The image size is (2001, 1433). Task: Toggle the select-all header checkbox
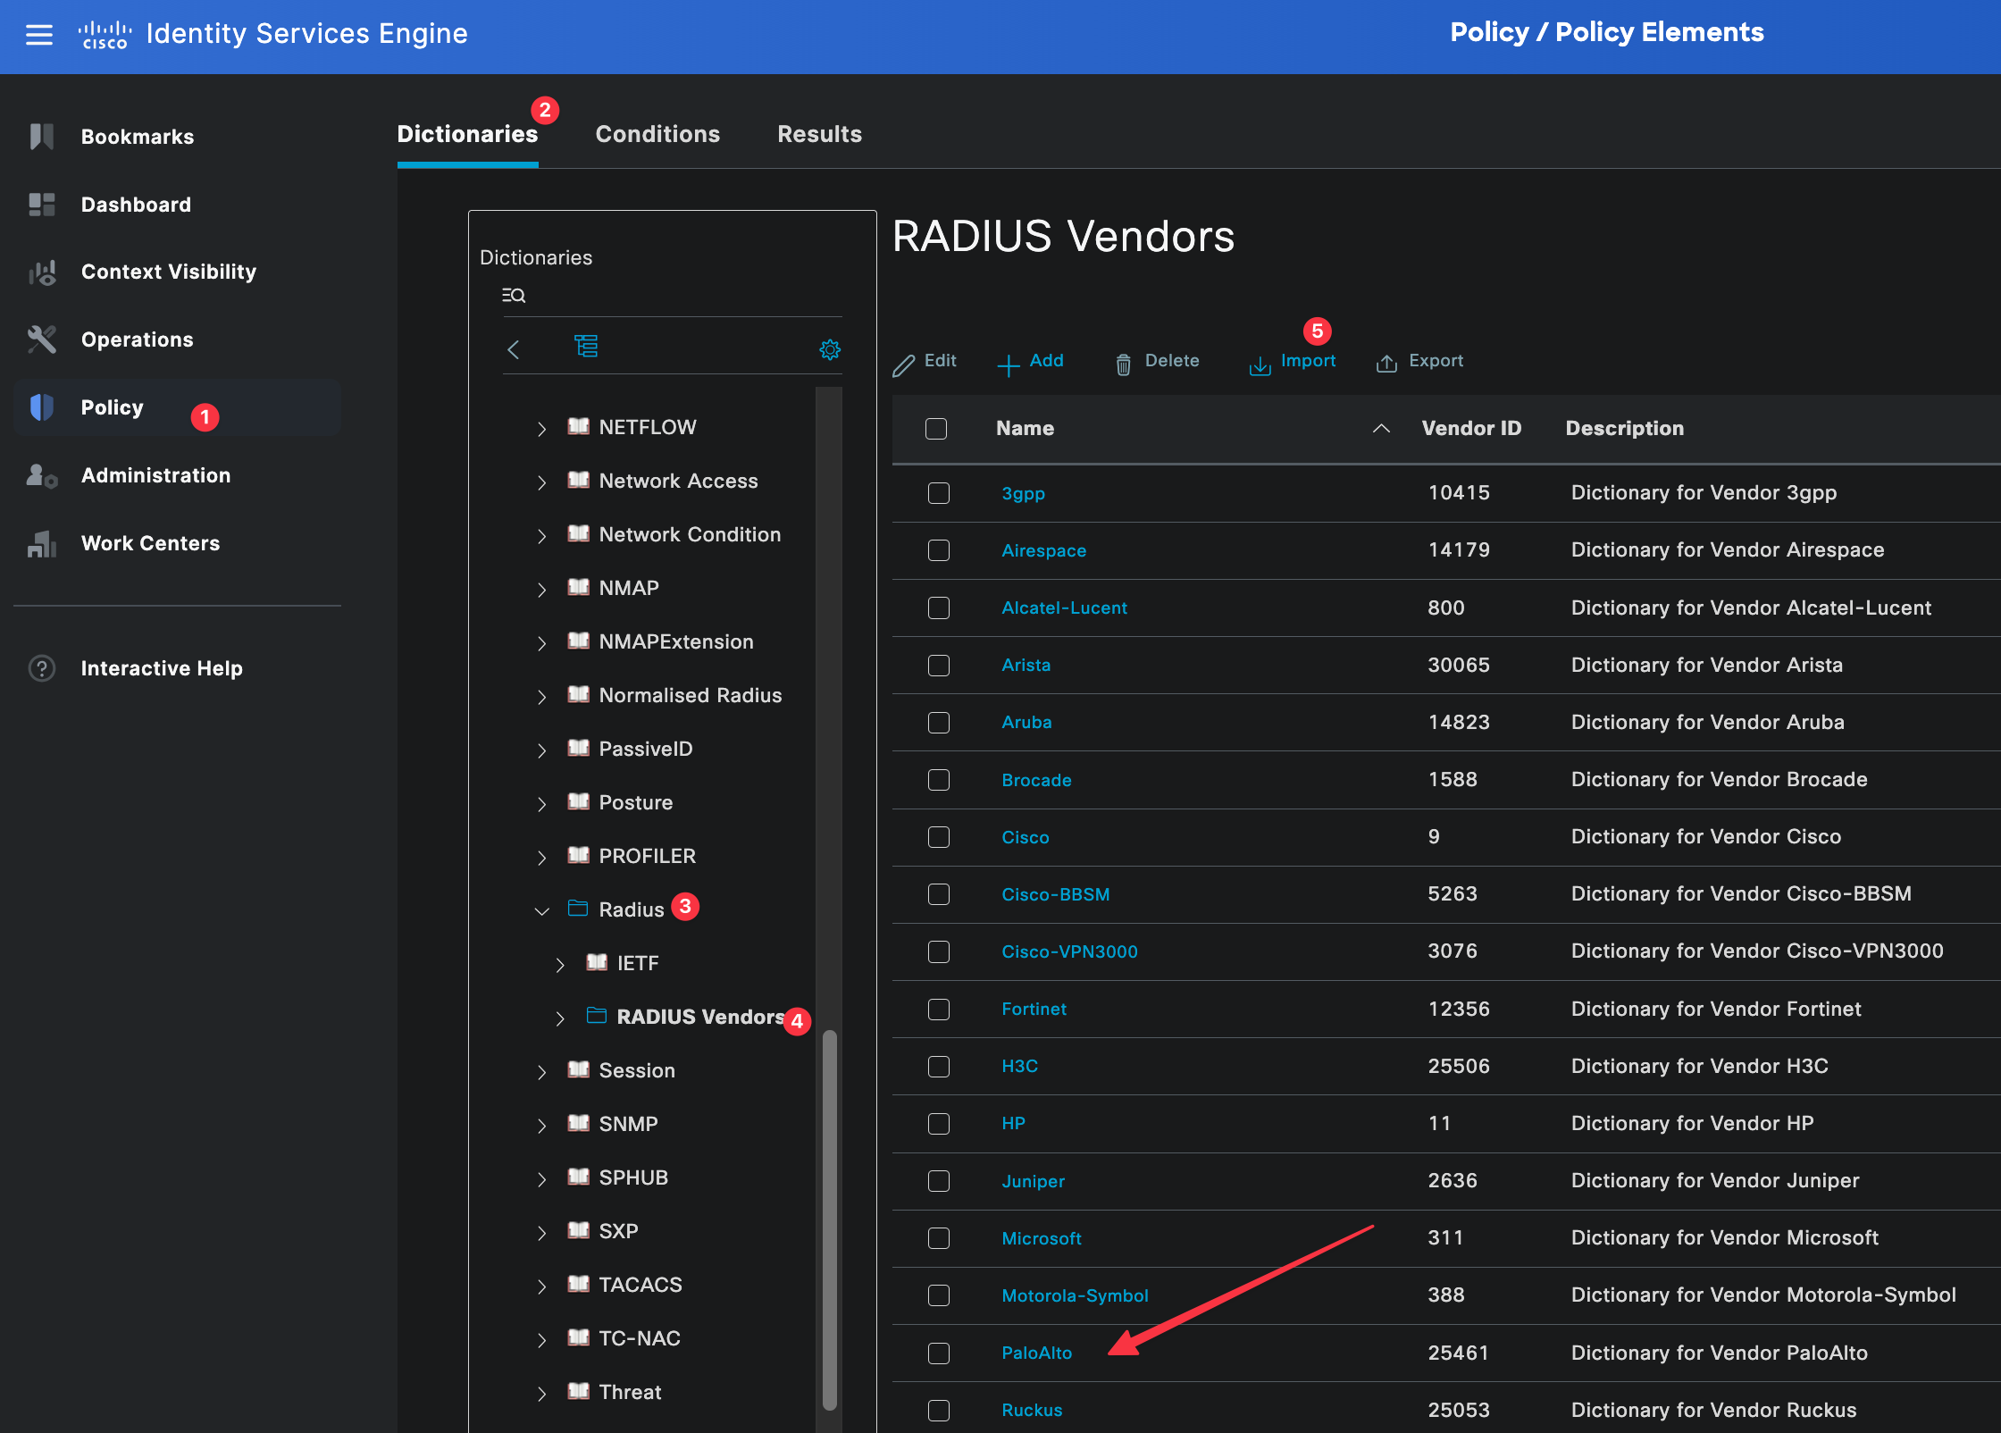[x=936, y=429]
